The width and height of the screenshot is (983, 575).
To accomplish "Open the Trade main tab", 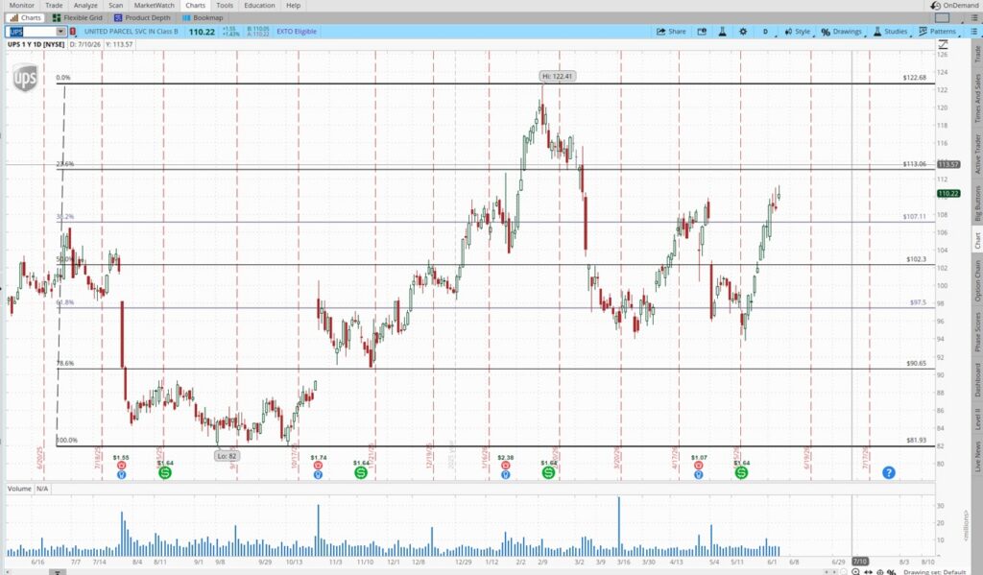I will tap(54, 5).
